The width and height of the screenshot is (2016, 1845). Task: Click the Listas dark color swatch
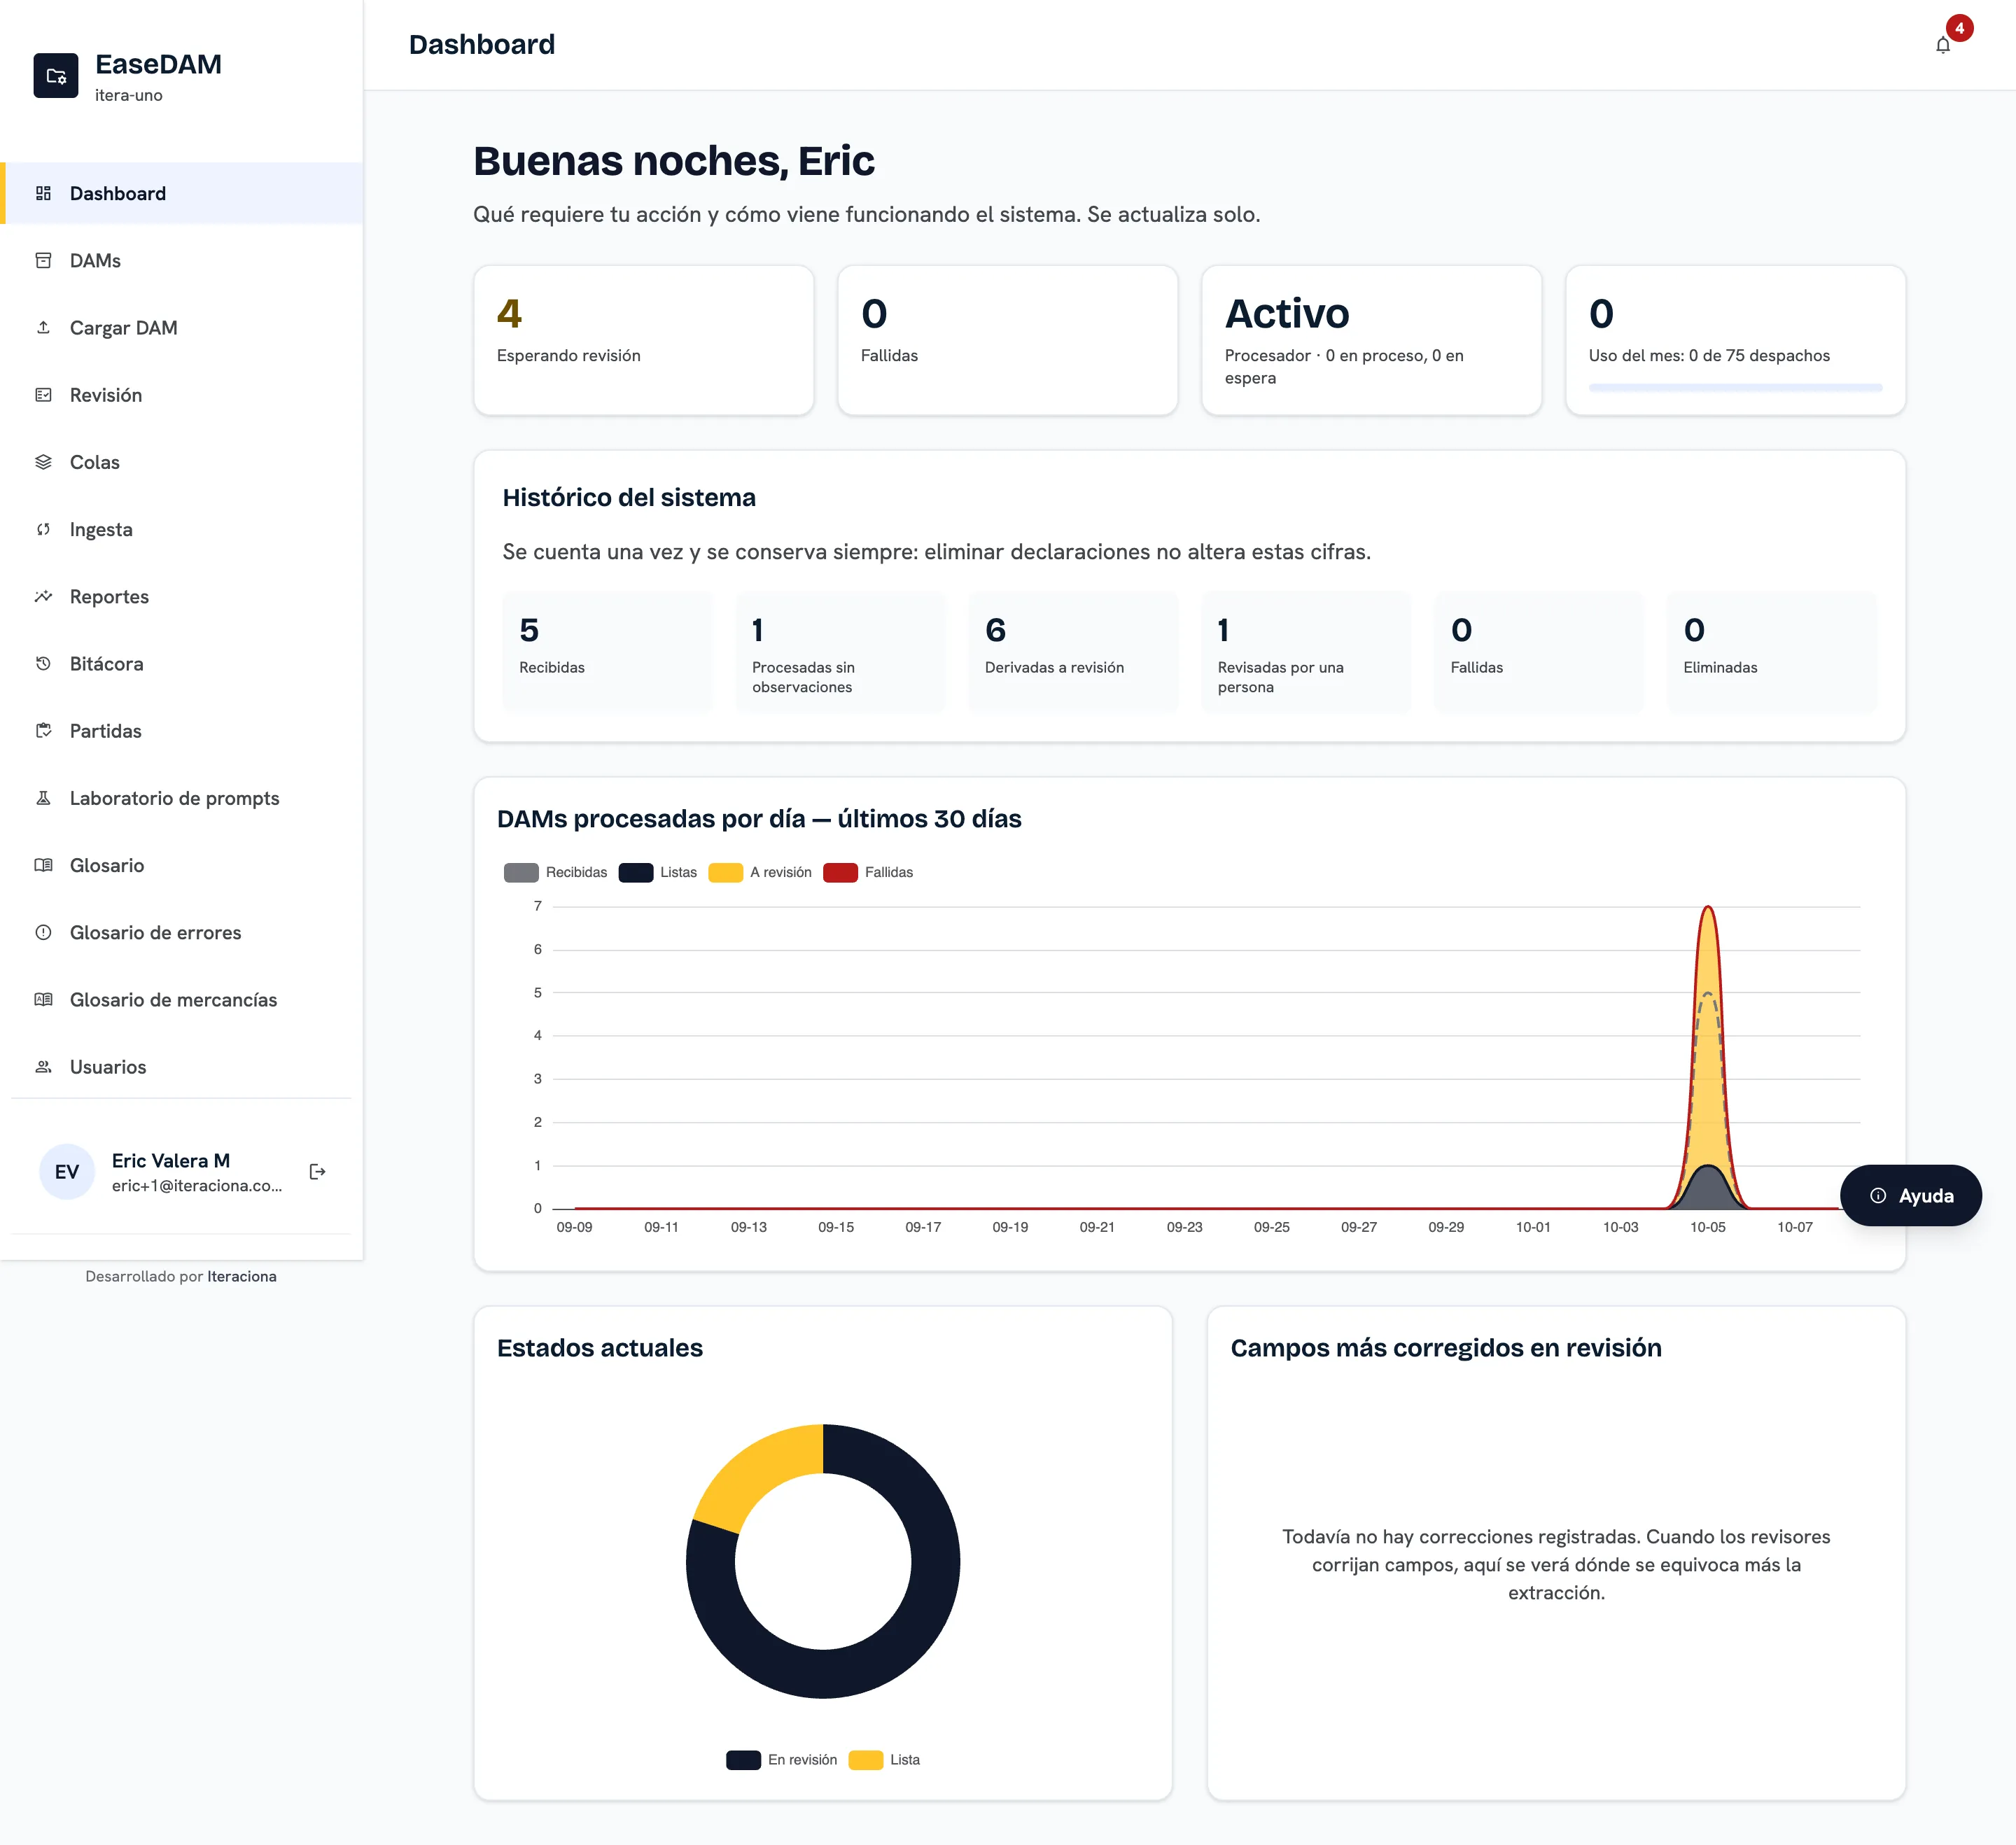636,872
